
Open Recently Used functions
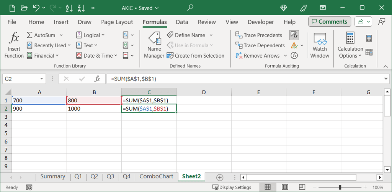(x=49, y=45)
